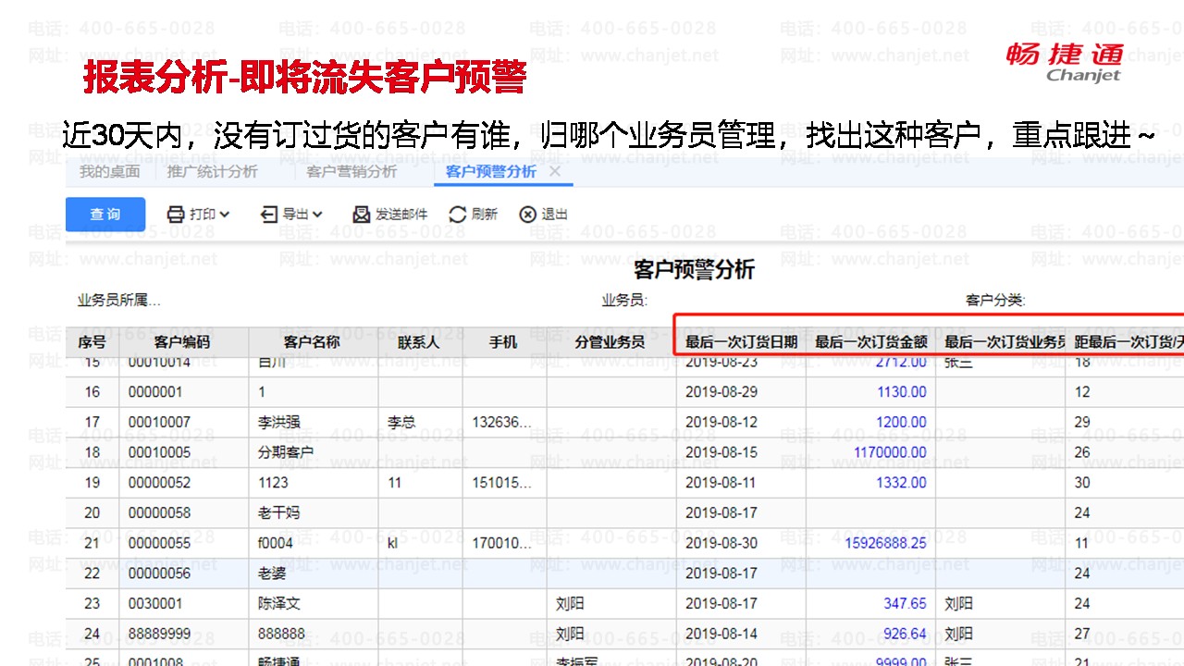Viewport: 1184px width, 666px height.
Task: Click the Chanjet 畅捷通 logo
Action: click(1065, 61)
